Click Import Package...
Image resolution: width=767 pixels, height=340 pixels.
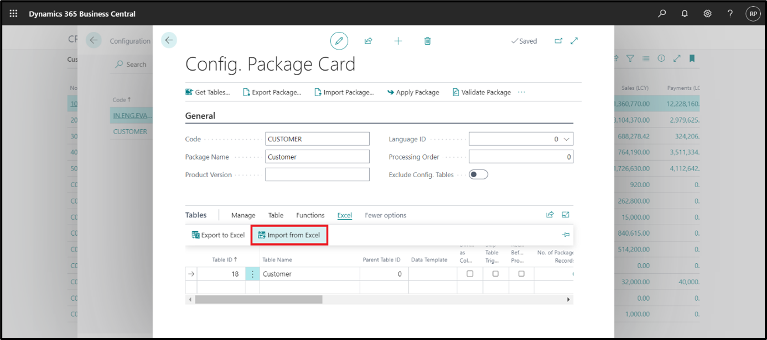pyautogui.click(x=344, y=92)
